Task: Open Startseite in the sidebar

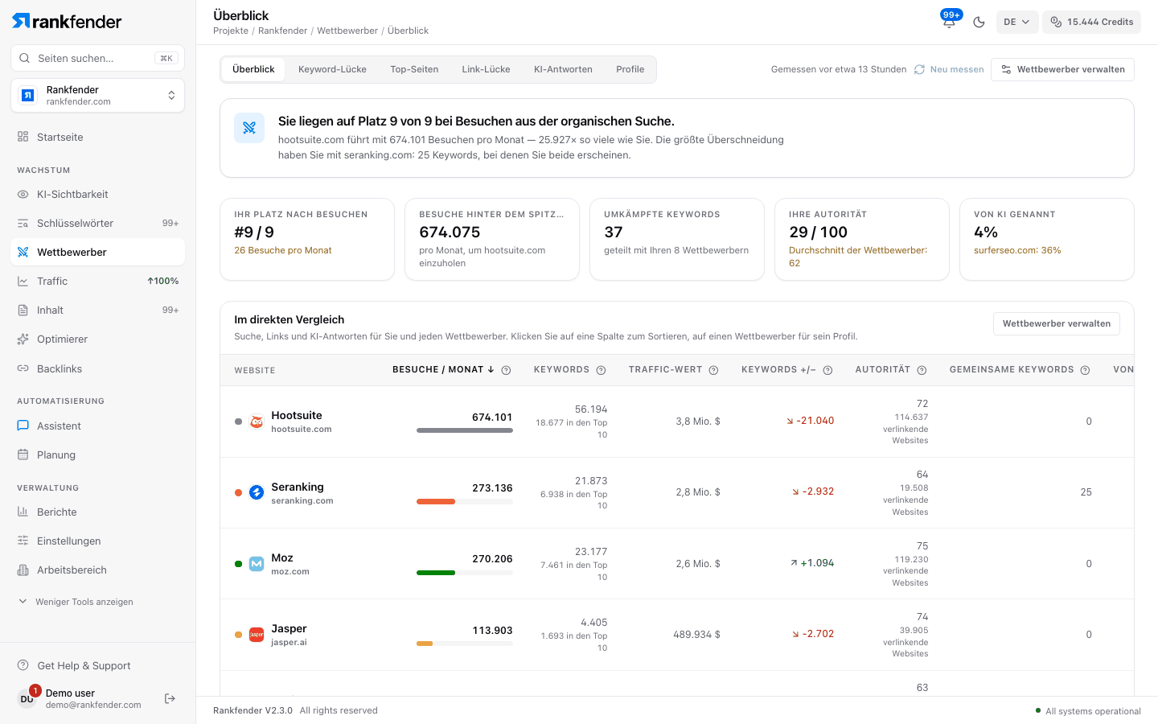Action: 97,137
